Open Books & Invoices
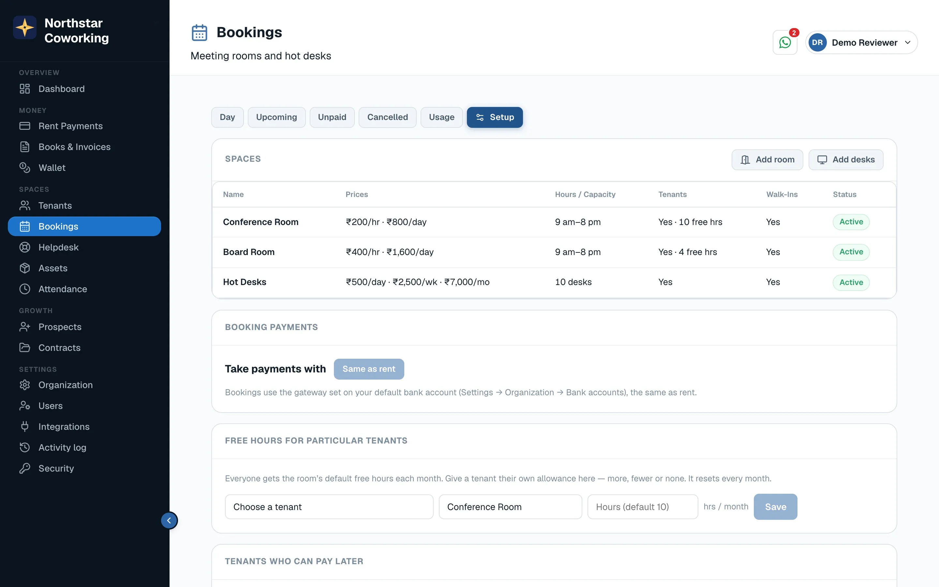Viewport: 939px width, 587px height. (x=84, y=147)
